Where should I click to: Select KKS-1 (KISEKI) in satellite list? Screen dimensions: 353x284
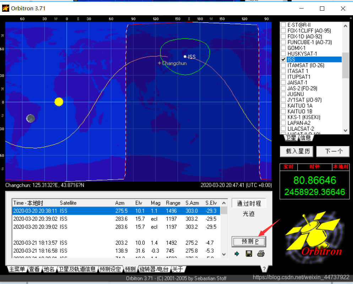[304, 117]
